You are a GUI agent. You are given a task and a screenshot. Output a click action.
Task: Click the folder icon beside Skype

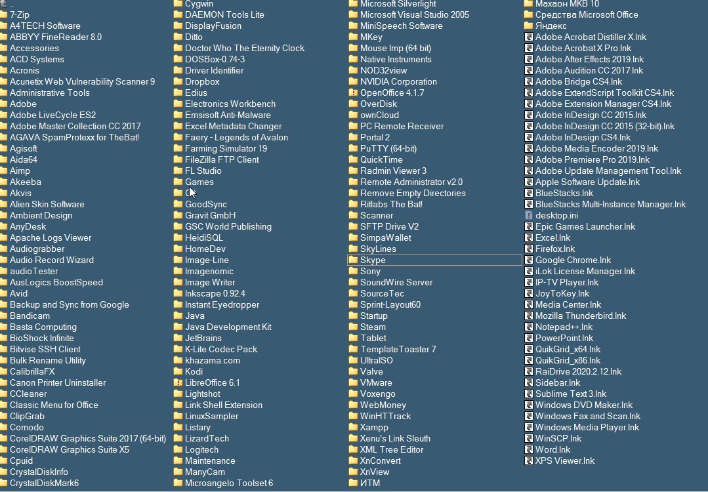coord(353,260)
